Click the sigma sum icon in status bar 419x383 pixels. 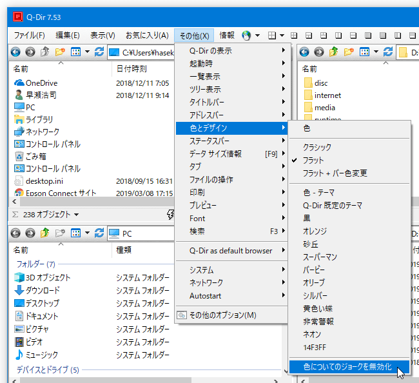[x=15, y=215]
